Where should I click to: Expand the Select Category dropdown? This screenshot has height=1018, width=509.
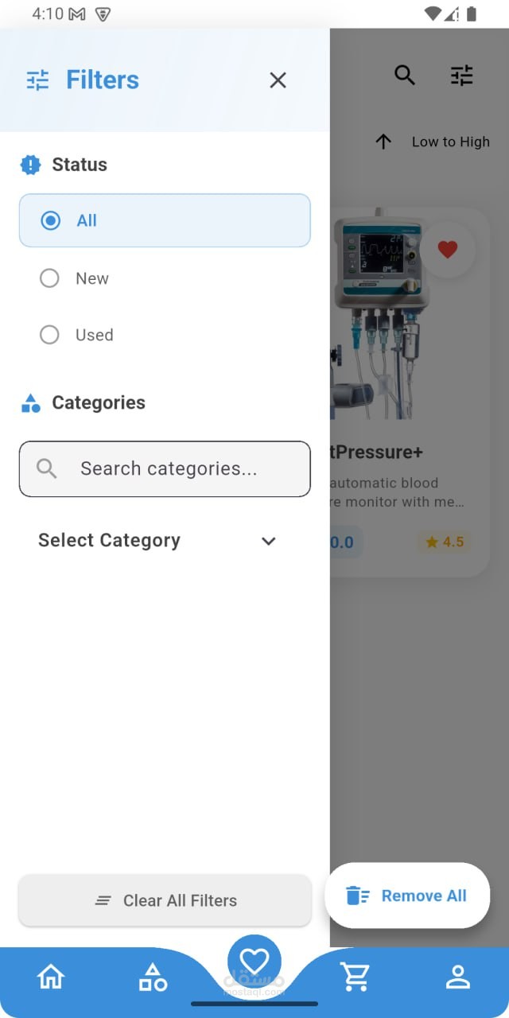click(157, 541)
